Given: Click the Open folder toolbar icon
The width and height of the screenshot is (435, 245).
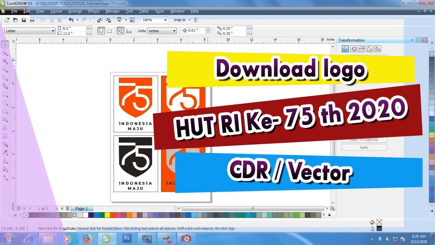Looking at the screenshot, I should 15,20.
